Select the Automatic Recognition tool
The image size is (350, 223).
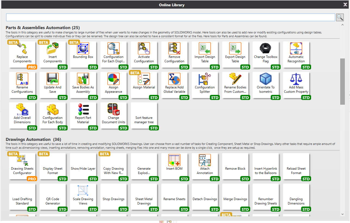coord(296,55)
